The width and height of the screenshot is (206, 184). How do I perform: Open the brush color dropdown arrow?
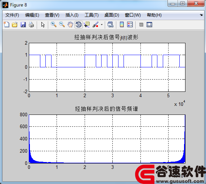[x=102, y=24]
